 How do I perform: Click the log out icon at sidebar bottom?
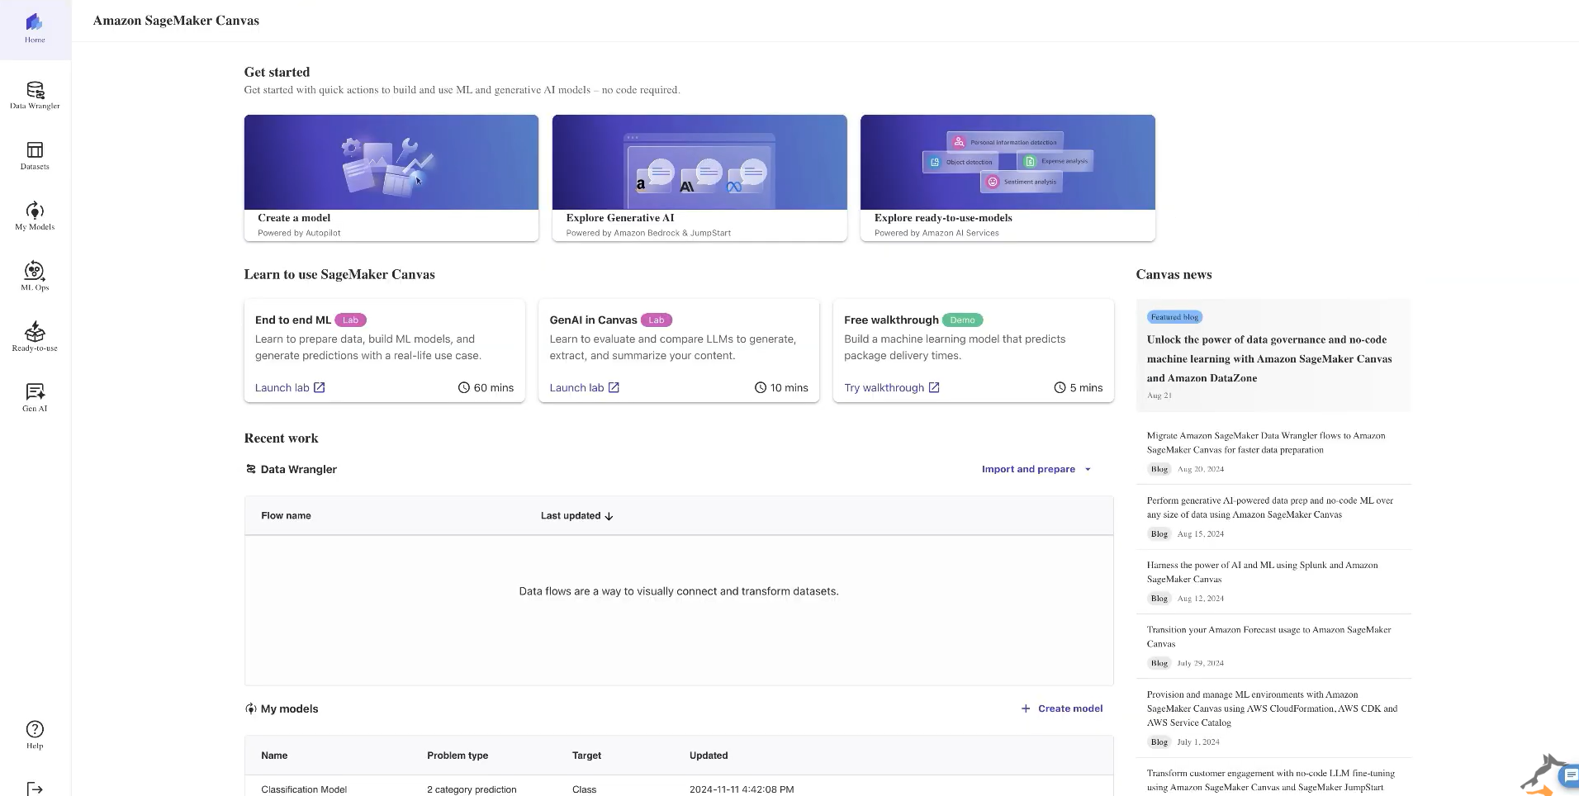tap(35, 789)
